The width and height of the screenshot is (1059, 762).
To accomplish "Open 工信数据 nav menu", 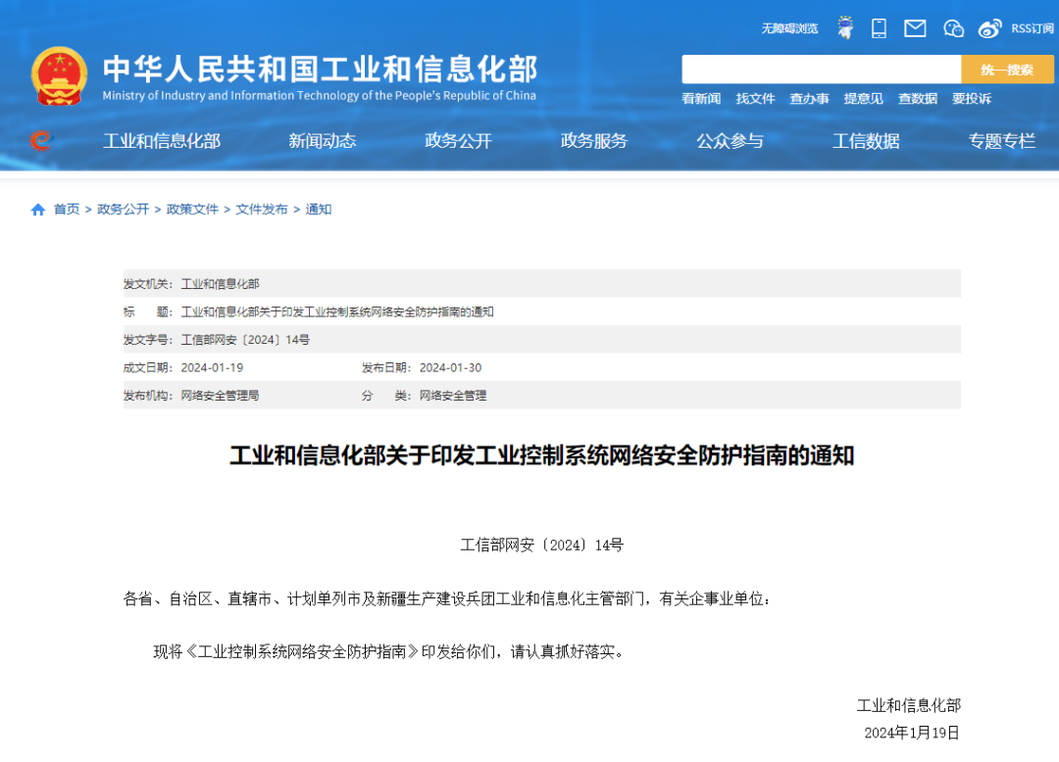I will (866, 141).
